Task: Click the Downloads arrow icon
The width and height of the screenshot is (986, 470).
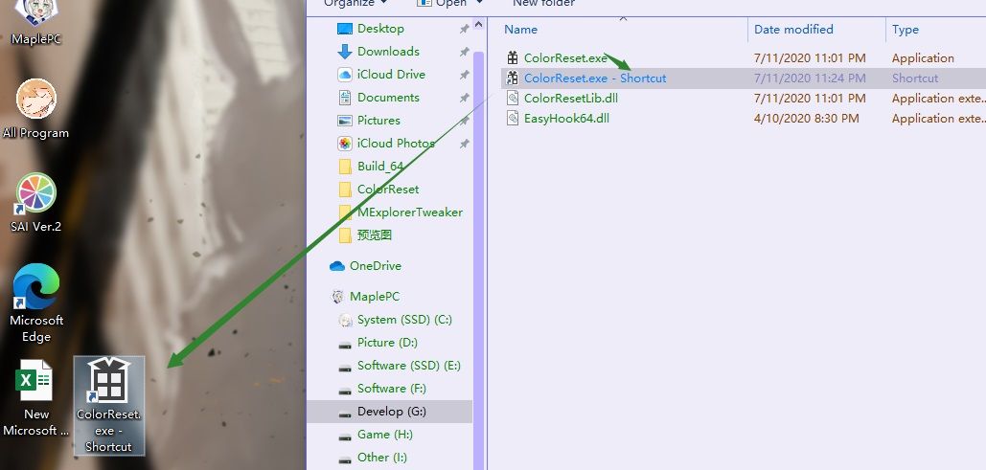Action: coord(345,52)
